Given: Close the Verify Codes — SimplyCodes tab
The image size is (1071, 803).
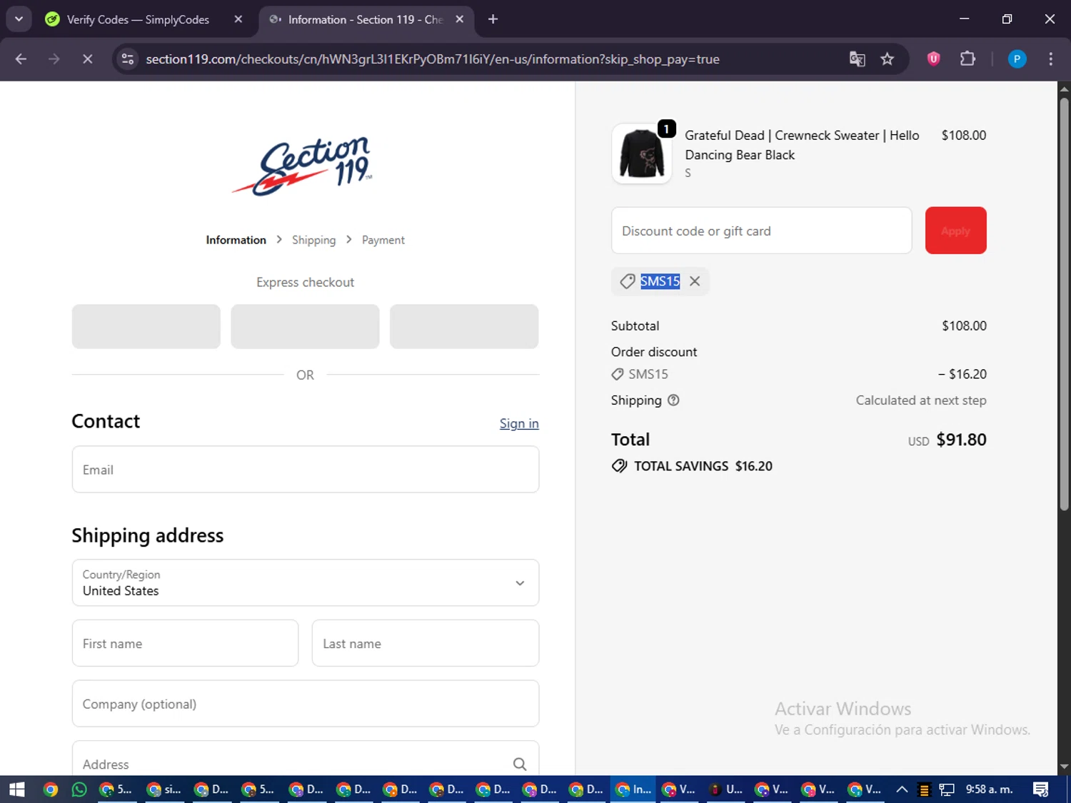Looking at the screenshot, I should click(238, 19).
